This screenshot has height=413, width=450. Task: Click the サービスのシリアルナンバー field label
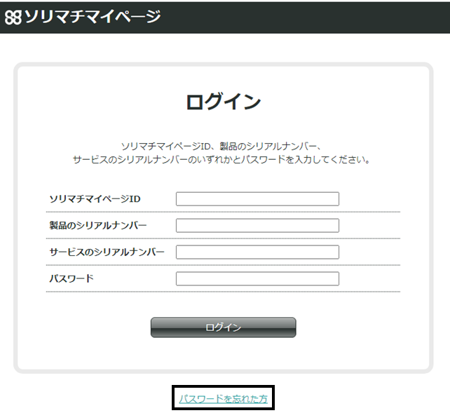tap(107, 252)
